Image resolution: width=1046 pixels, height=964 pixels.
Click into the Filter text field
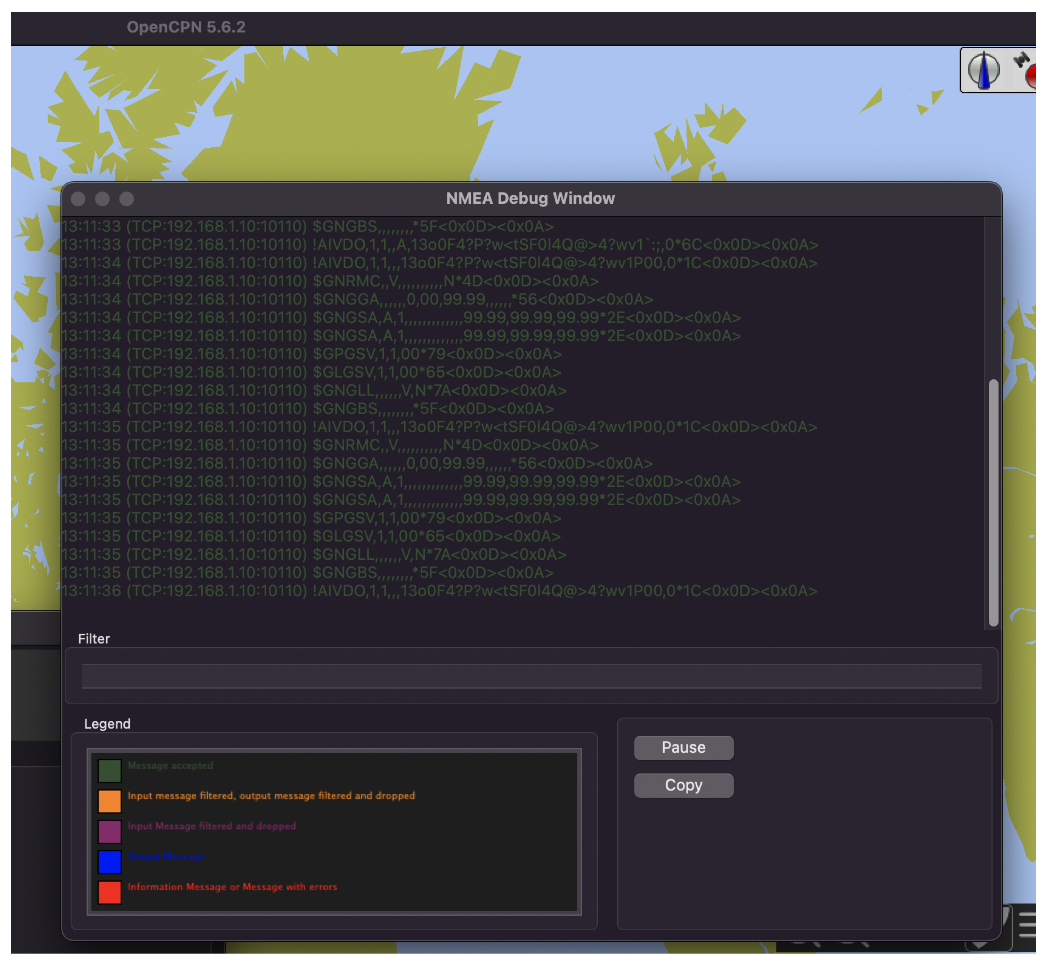click(x=530, y=676)
